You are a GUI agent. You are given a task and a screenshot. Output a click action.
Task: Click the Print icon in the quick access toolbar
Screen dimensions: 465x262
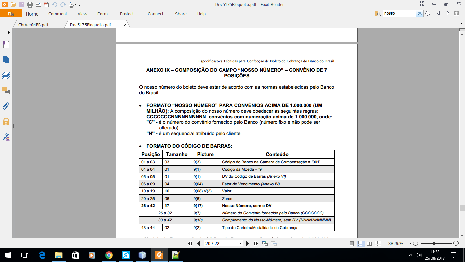click(x=29, y=5)
